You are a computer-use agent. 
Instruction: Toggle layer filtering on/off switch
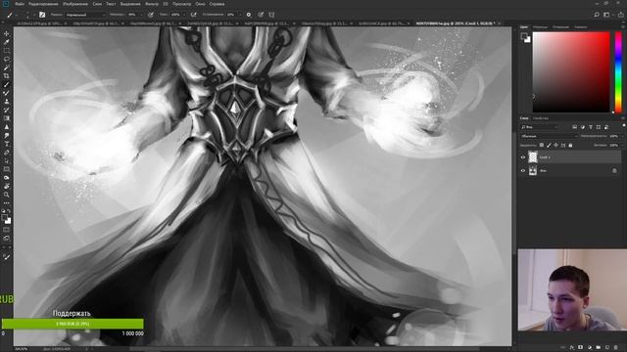click(624, 126)
